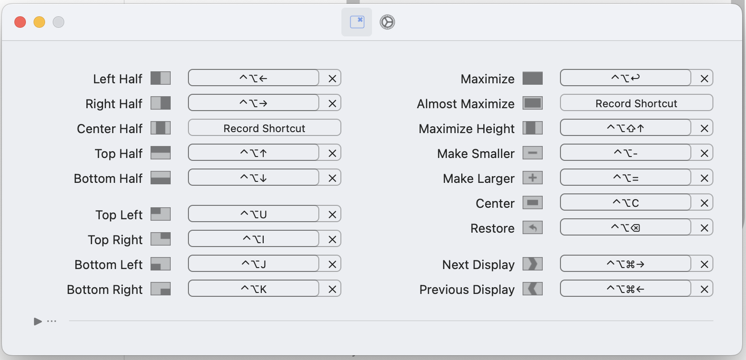Clear the Previous Display shortcut

(704, 289)
